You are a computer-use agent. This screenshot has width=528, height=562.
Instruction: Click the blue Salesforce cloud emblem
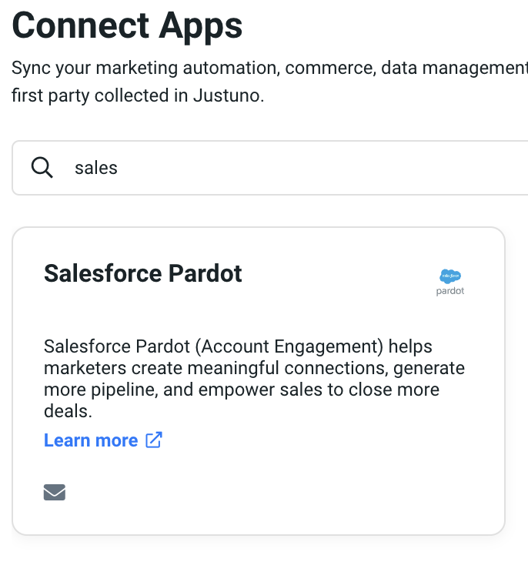[x=450, y=276]
